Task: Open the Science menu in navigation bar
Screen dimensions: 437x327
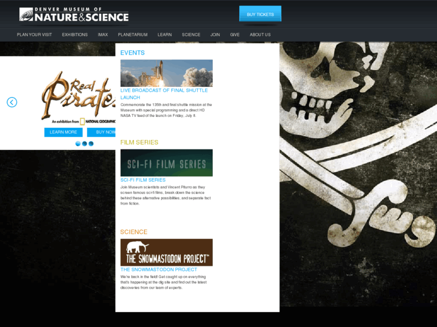Action: pyautogui.click(x=191, y=35)
